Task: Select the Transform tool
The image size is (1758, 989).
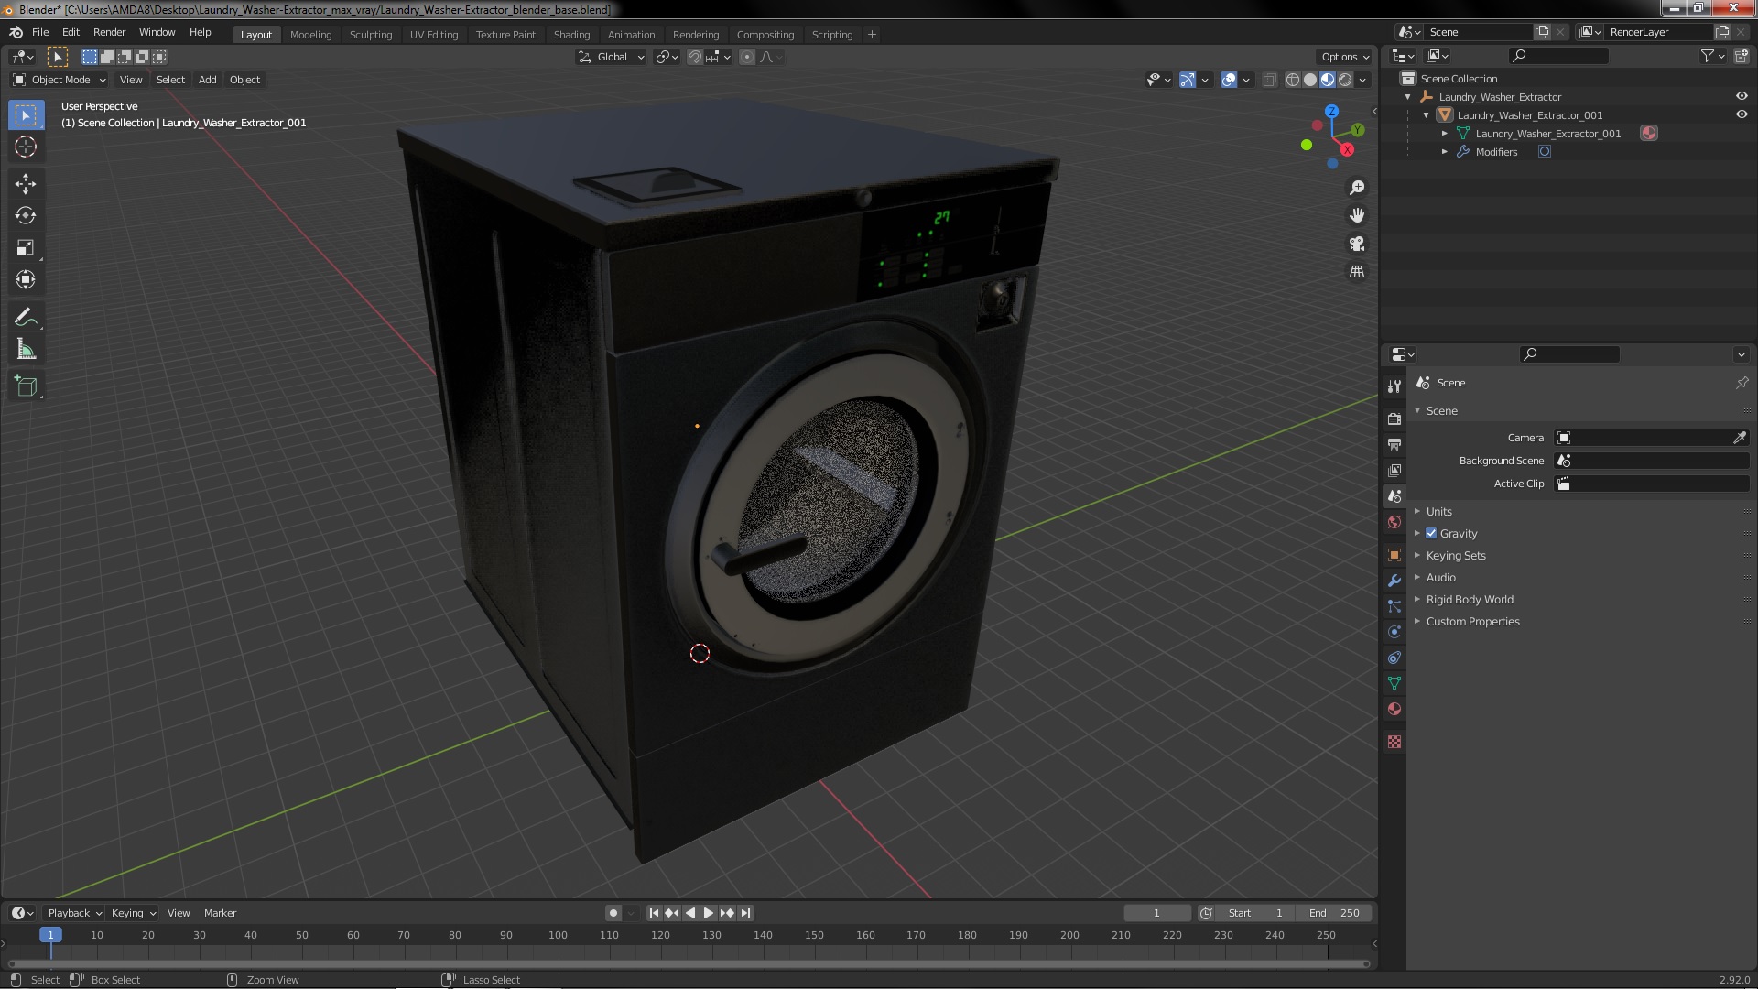Action: point(26,280)
